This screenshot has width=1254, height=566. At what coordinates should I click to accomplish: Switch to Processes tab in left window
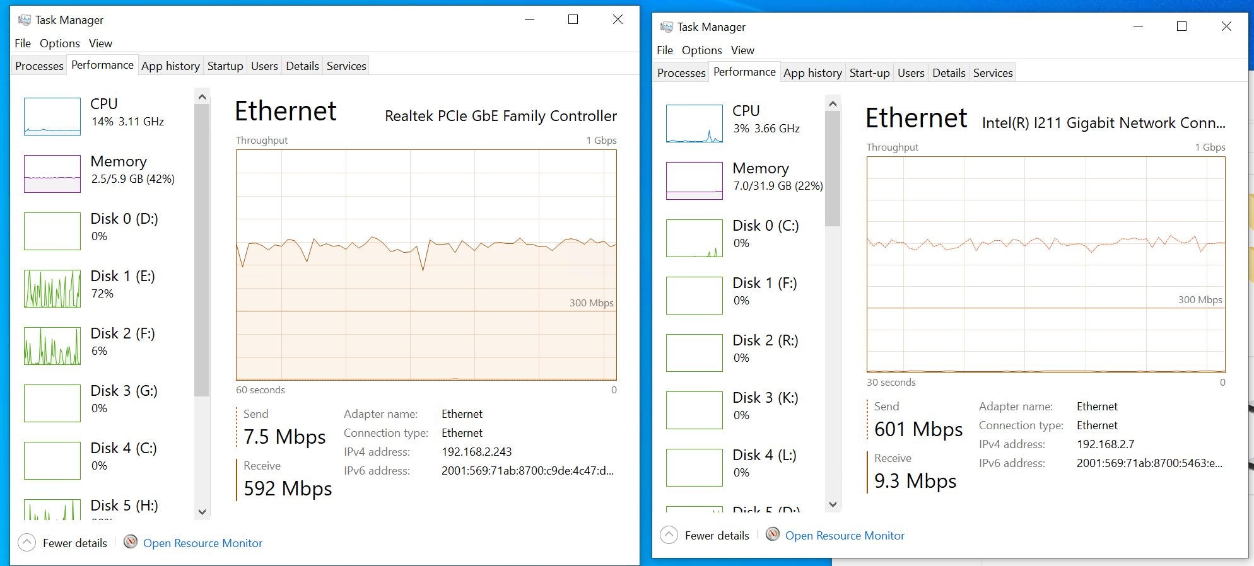(39, 66)
